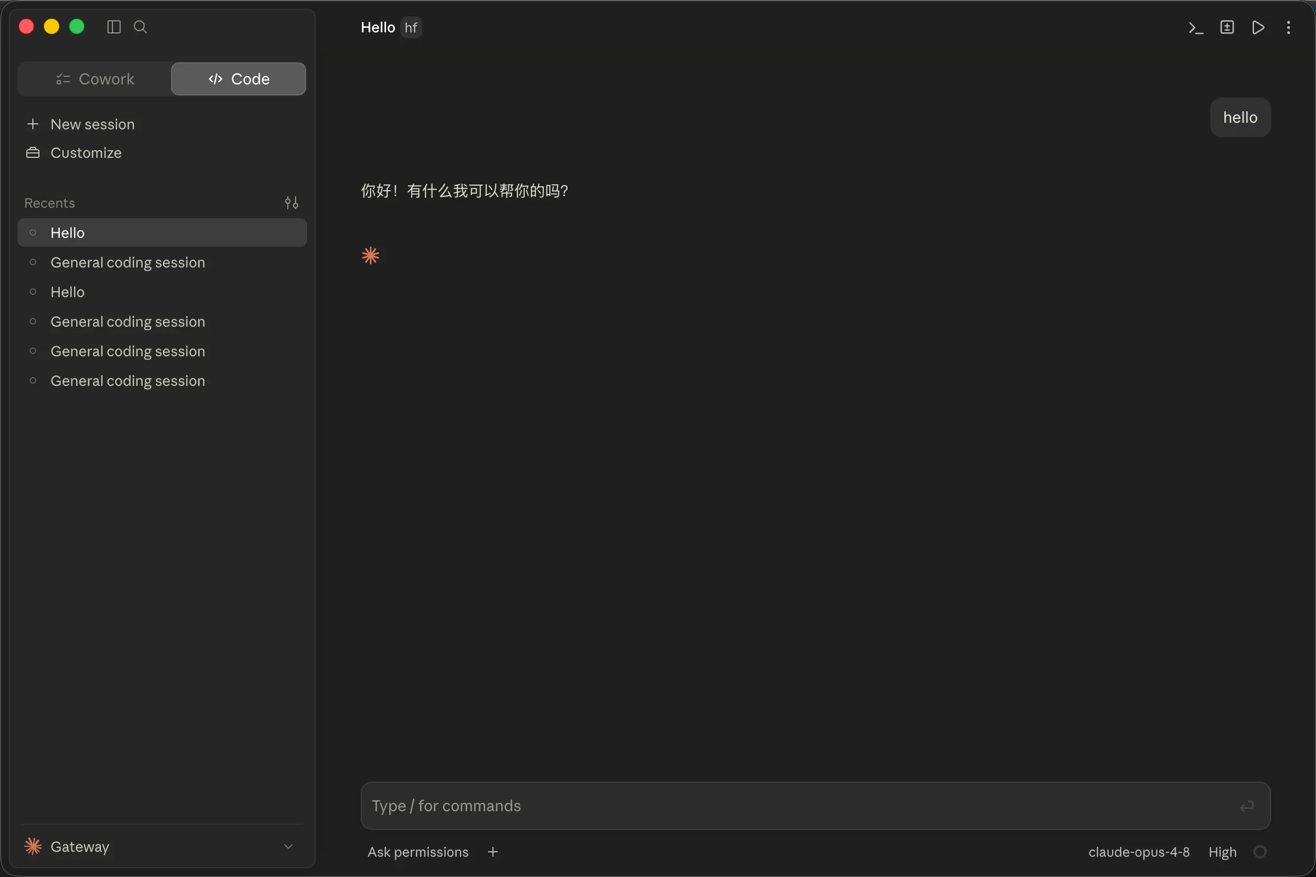Expand the Gateway account chevron
The height and width of the screenshot is (877, 1316).
tap(289, 846)
